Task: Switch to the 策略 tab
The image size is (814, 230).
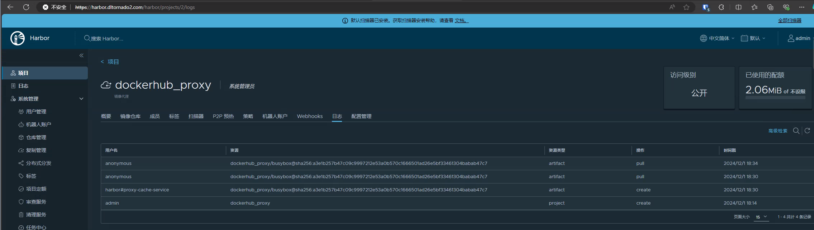Action: tap(248, 116)
